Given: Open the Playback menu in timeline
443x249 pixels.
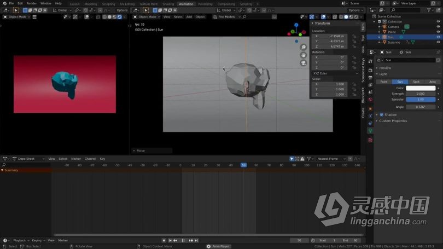Looking at the screenshot, I should 20,241.
